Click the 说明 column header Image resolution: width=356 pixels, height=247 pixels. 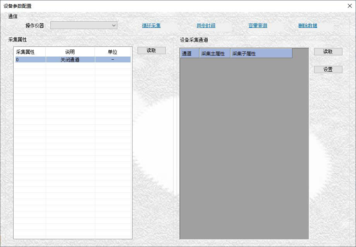click(x=70, y=52)
